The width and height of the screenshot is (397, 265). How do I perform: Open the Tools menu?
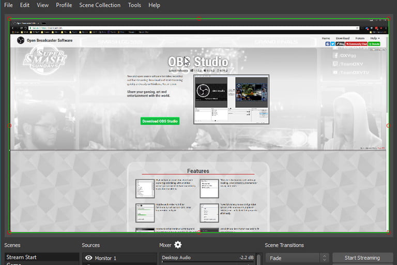point(134,5)
